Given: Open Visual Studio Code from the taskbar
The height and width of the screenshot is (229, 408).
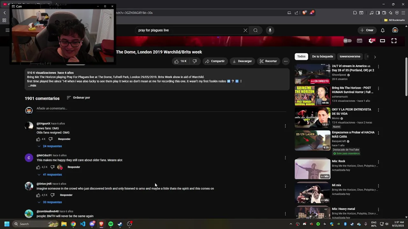Looking at the screenshot, I should pyautogui.click(x=83, y=224).
